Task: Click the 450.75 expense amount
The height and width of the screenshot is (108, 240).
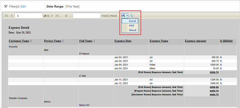Action: point(215,61)
